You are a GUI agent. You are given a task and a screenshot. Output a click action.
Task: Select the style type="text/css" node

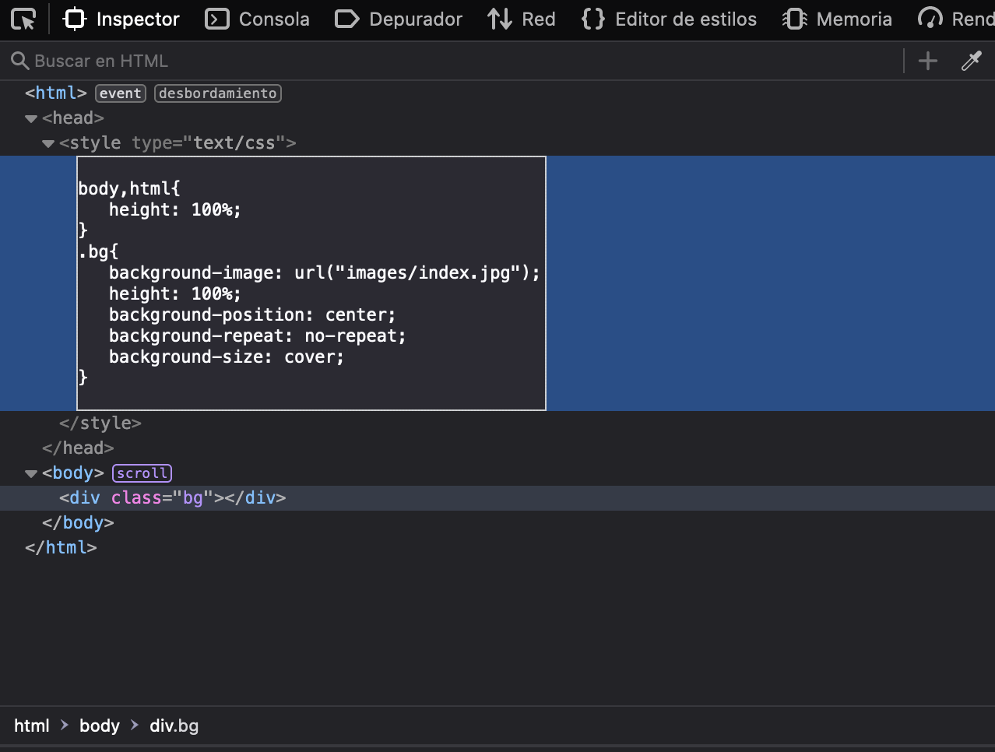(178, 142)
